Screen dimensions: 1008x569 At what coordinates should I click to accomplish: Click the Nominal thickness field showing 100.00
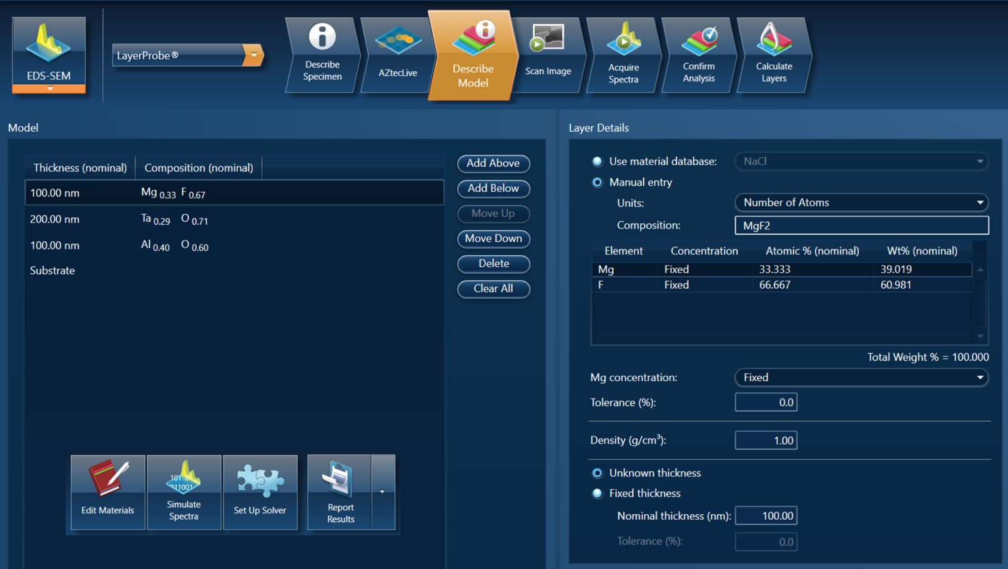click(x=766, y=516)
